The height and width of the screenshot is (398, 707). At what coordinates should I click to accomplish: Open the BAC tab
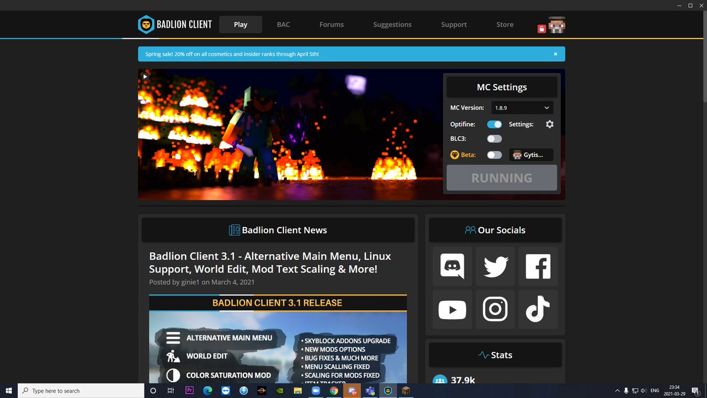click(283, 24)
